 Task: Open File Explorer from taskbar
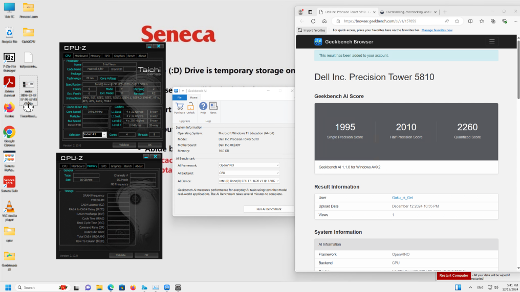(99, 287)
